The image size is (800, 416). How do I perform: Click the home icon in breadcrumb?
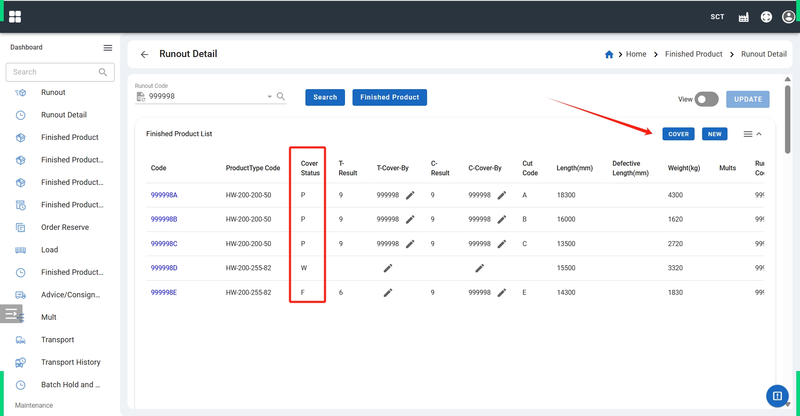pyautogui.click(x=609, y=55)
